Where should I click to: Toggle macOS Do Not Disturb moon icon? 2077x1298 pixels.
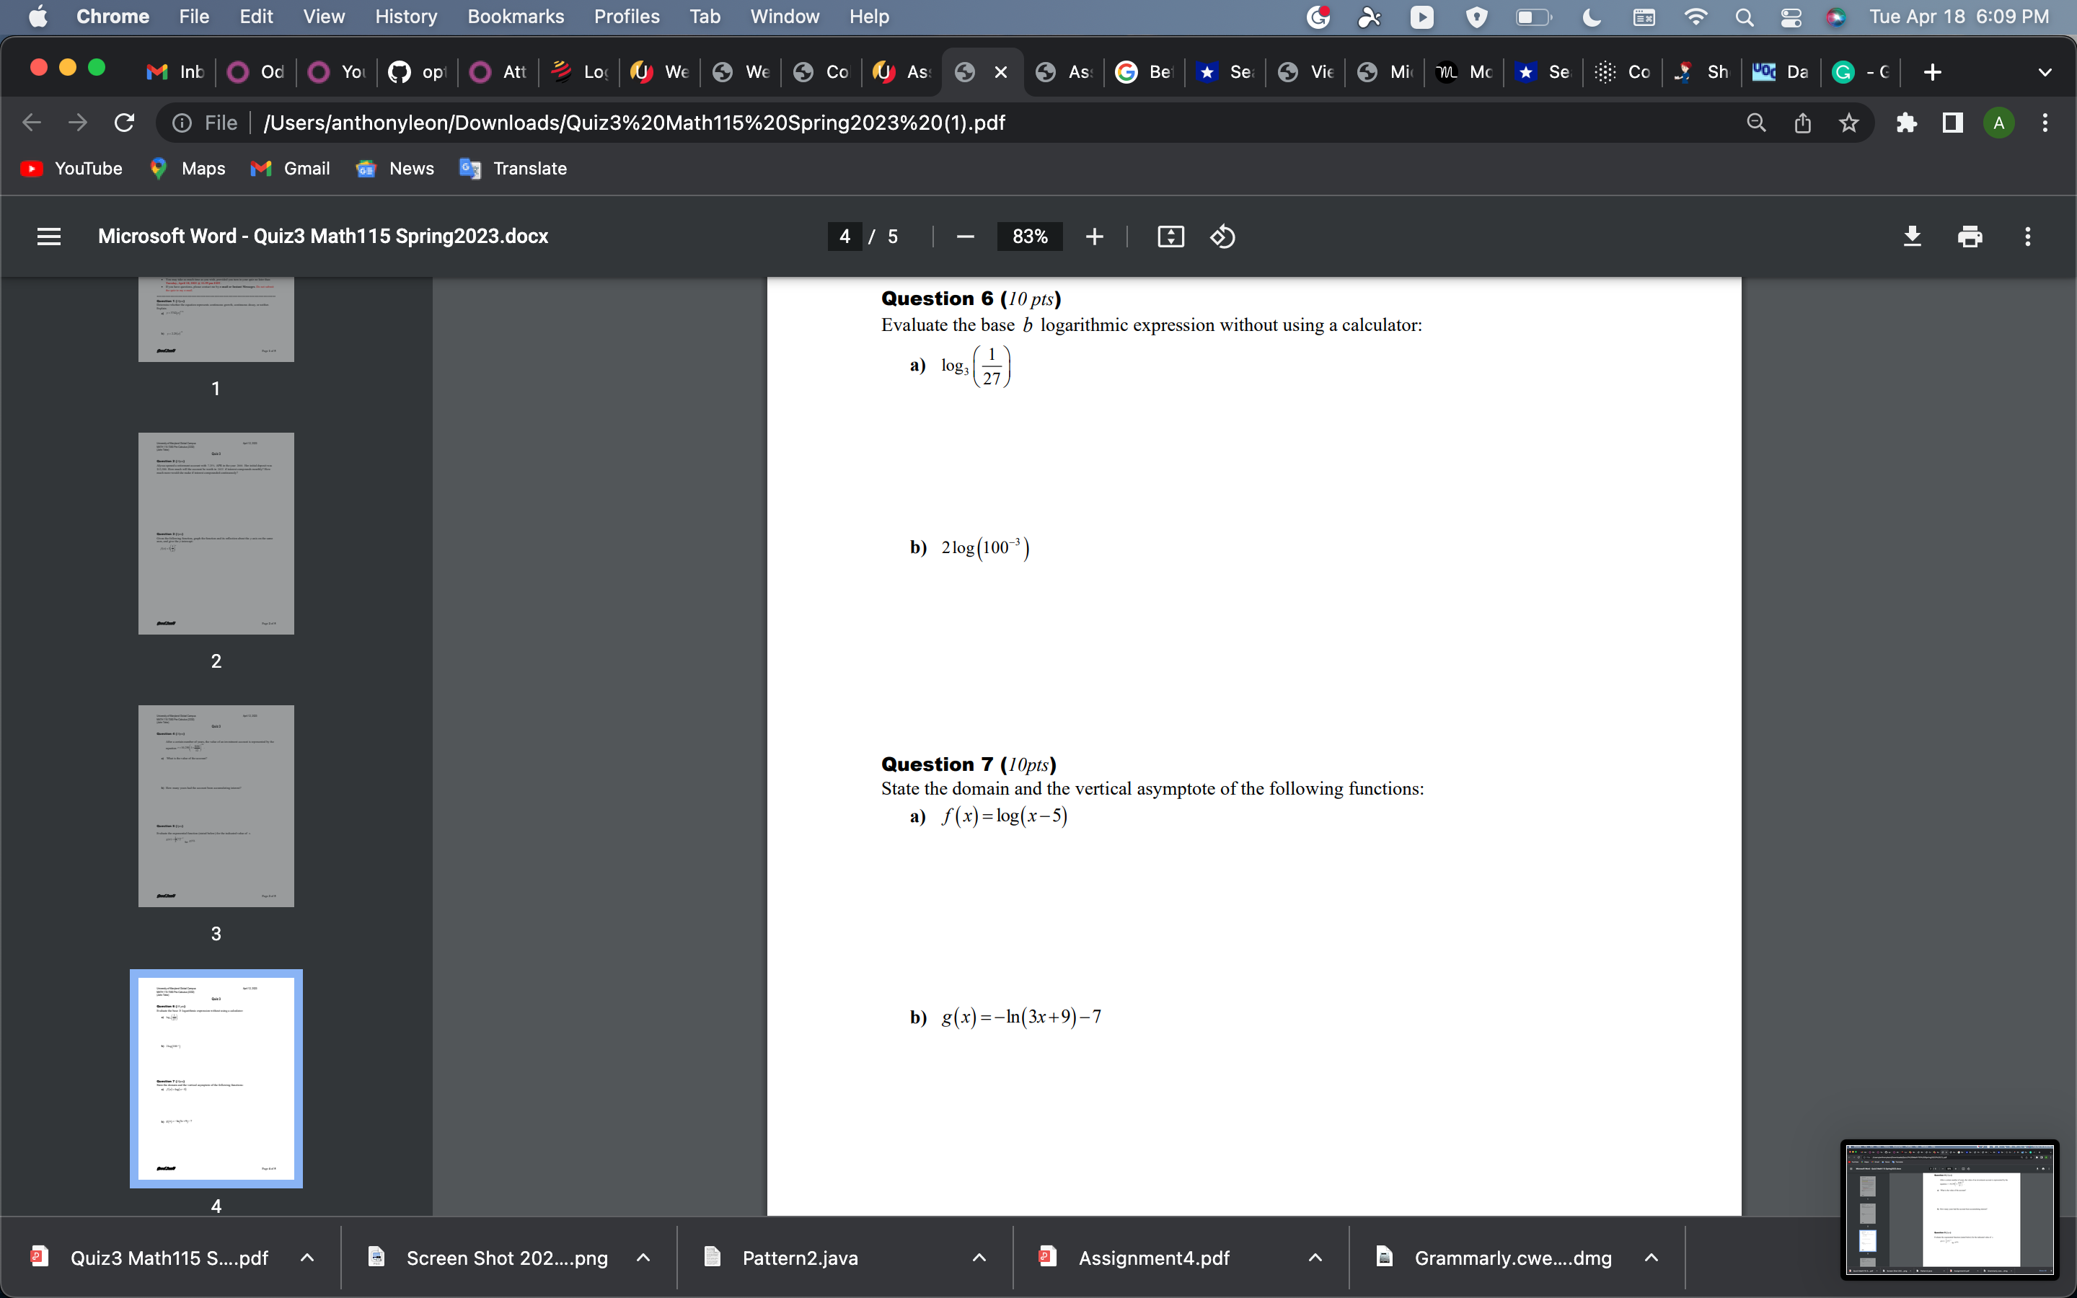(1591, 17)
